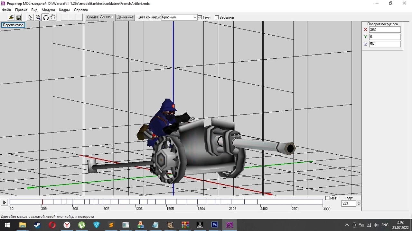Click the Save floppy disk icon
The height and width of the screenshot is (231, 412).
coord(19,17)
